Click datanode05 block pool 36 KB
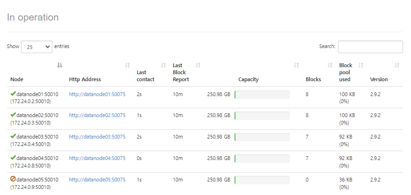The image size is (411, 195). click(x=346, y=180)
